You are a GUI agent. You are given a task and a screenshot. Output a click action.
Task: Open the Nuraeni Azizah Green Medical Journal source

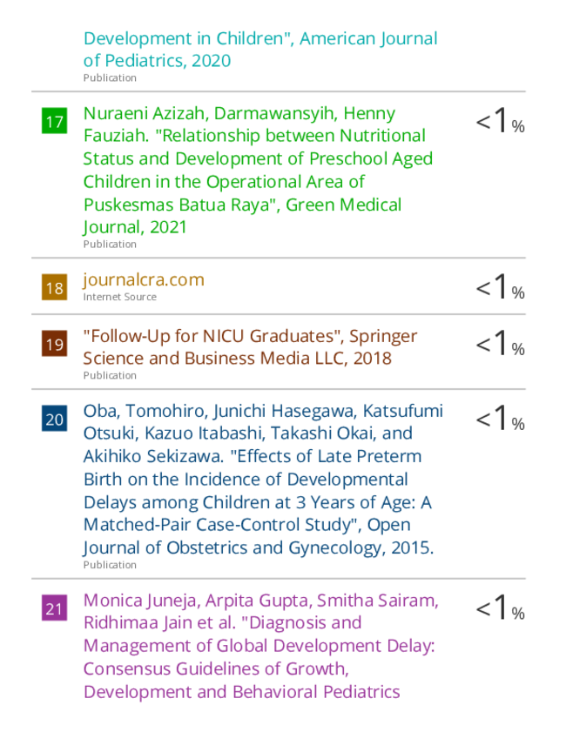pos(258,170)
